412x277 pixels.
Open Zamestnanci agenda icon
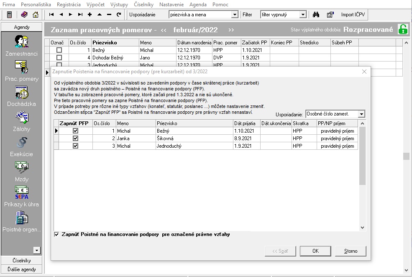(x=22, y=41)
